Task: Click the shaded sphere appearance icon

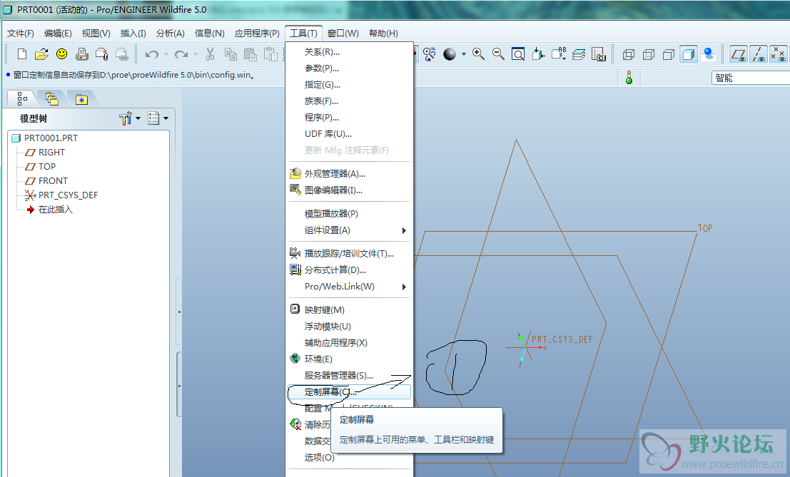Action: click(450, 54)
